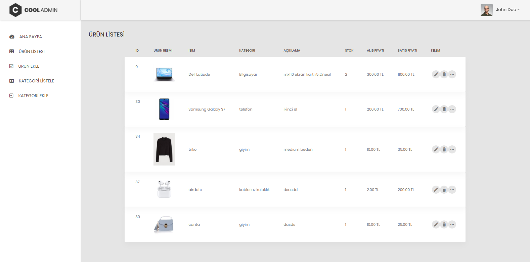Click the STOK column header
The width and height of the screenshot is (530, 262).
tap(349, 51)
